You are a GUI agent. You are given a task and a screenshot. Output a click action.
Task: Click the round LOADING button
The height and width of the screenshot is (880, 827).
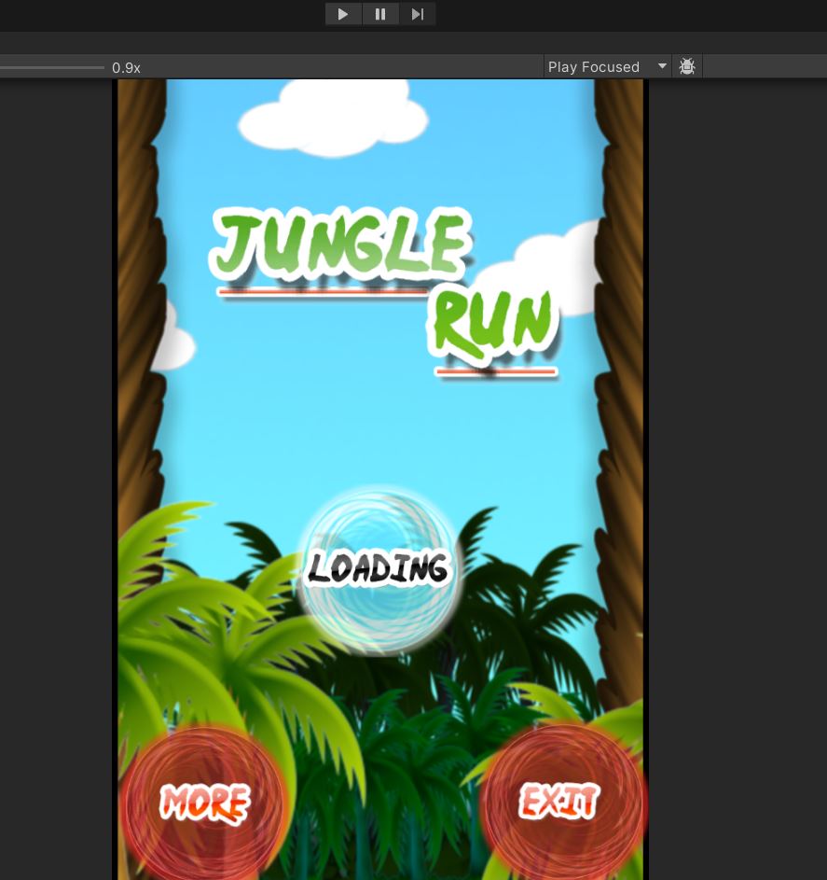(x=378, y=568)
